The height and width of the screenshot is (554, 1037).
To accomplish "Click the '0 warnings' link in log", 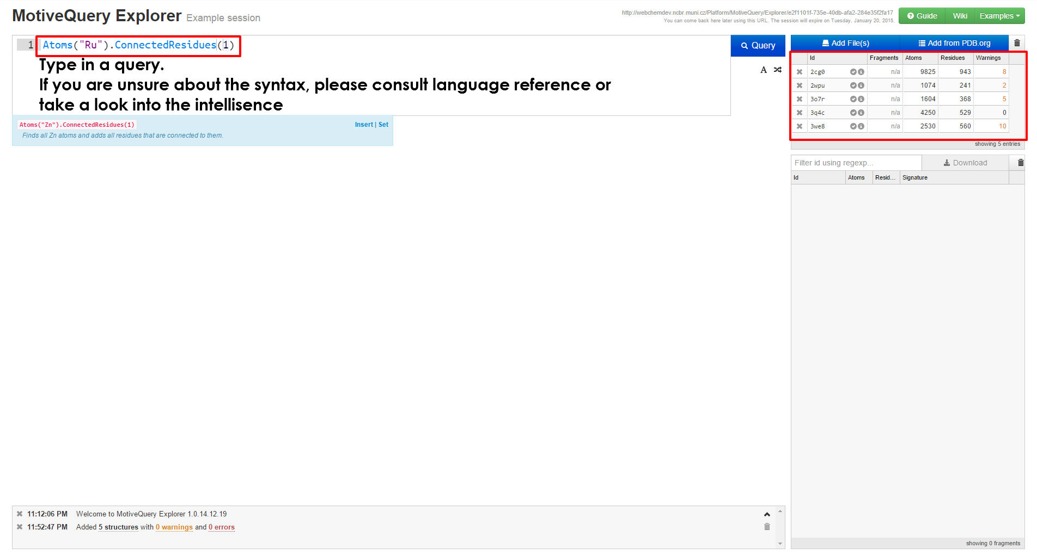I will (x=174, y=527).
